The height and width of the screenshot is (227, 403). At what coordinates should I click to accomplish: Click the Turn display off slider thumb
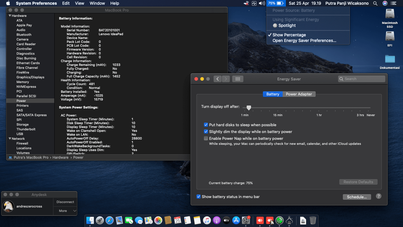(x=249, y=108)
